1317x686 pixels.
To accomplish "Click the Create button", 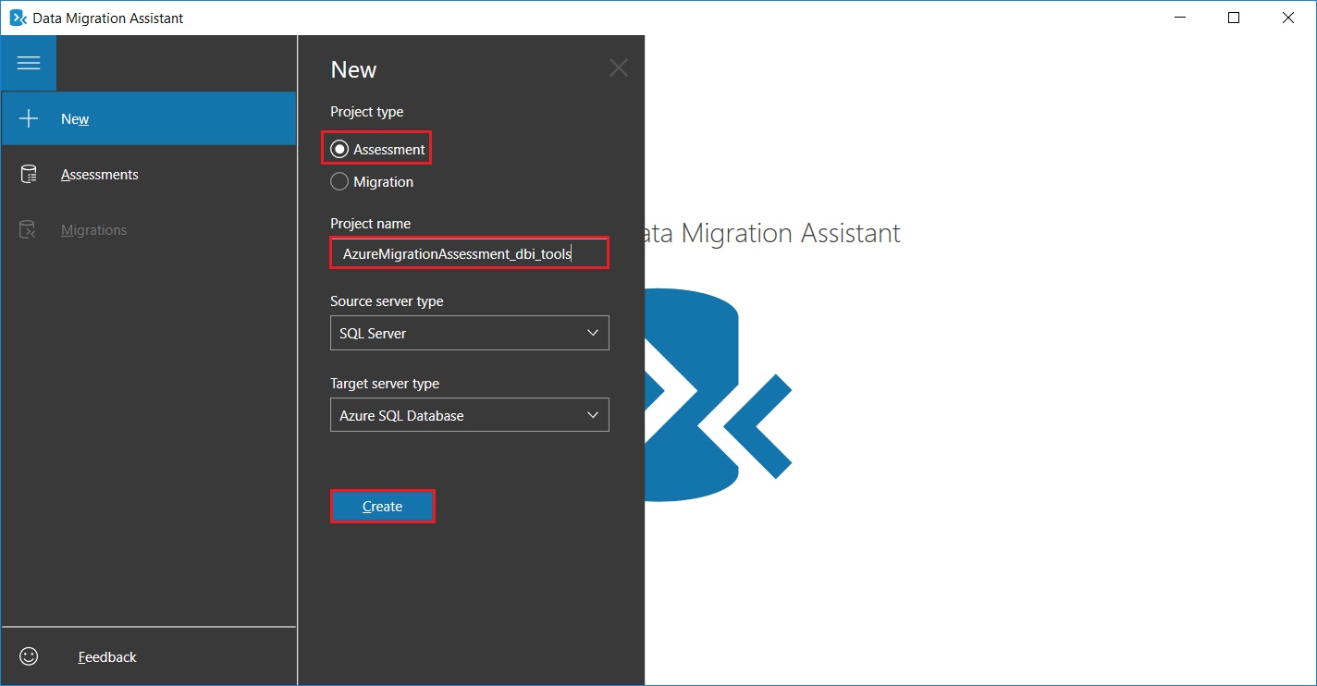I will point(382,507).
